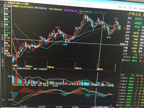Click the 卖出 price 49910 in quote panel
144x108 pixels.
point(138,19)
